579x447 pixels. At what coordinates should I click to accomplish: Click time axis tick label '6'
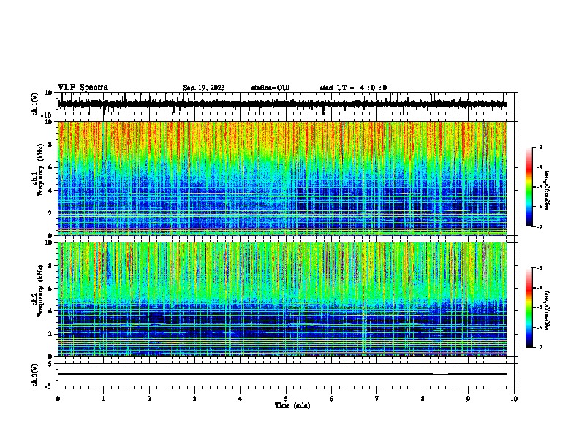click(x=332, y=399)
